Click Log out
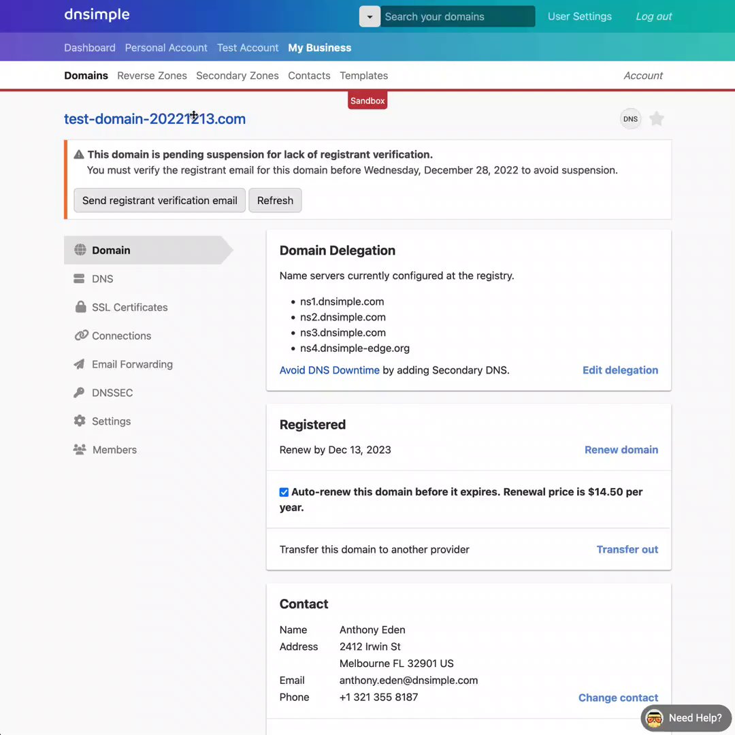Viewport: 735px width, 735px height. [x=653, y=16]
